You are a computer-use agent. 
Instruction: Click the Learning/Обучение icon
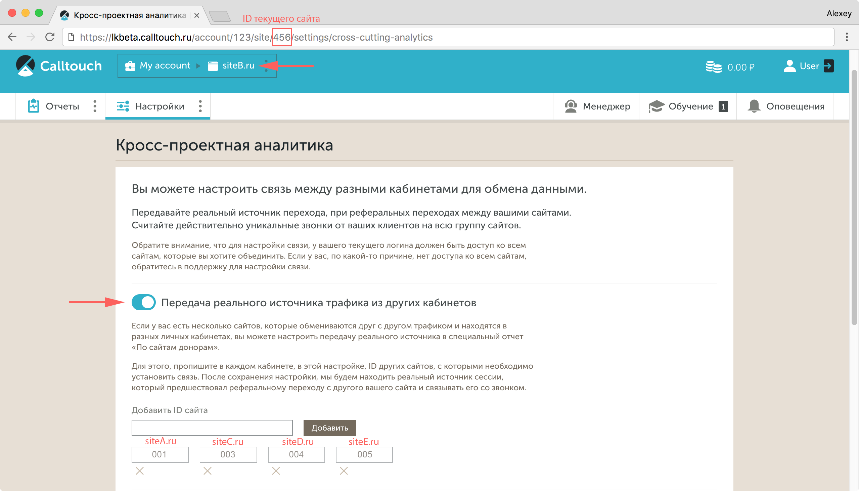[x=657, y=106]
